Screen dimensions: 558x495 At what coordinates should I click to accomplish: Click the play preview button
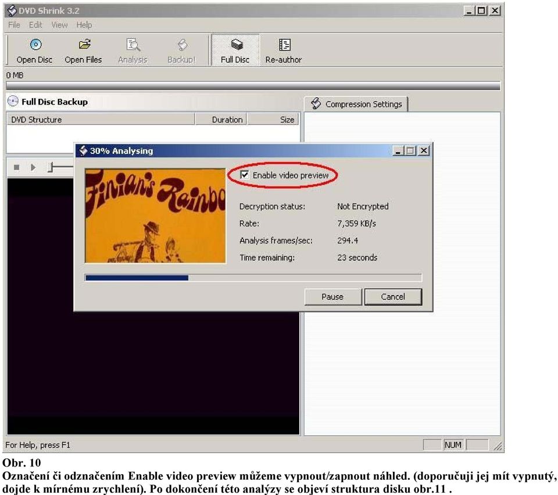33,167
